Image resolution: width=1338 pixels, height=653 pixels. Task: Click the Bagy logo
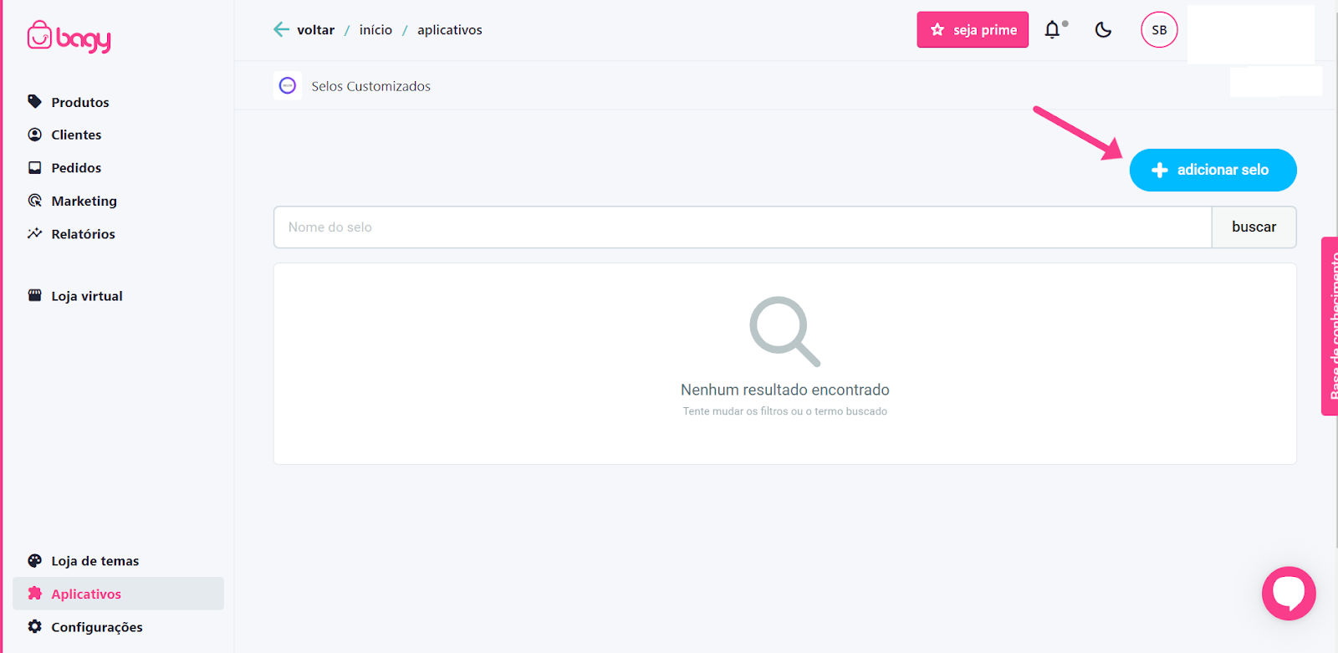pos(69,37)
